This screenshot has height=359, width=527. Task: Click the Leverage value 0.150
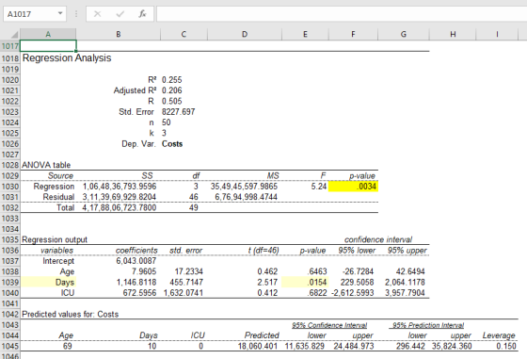coord(506,346)
